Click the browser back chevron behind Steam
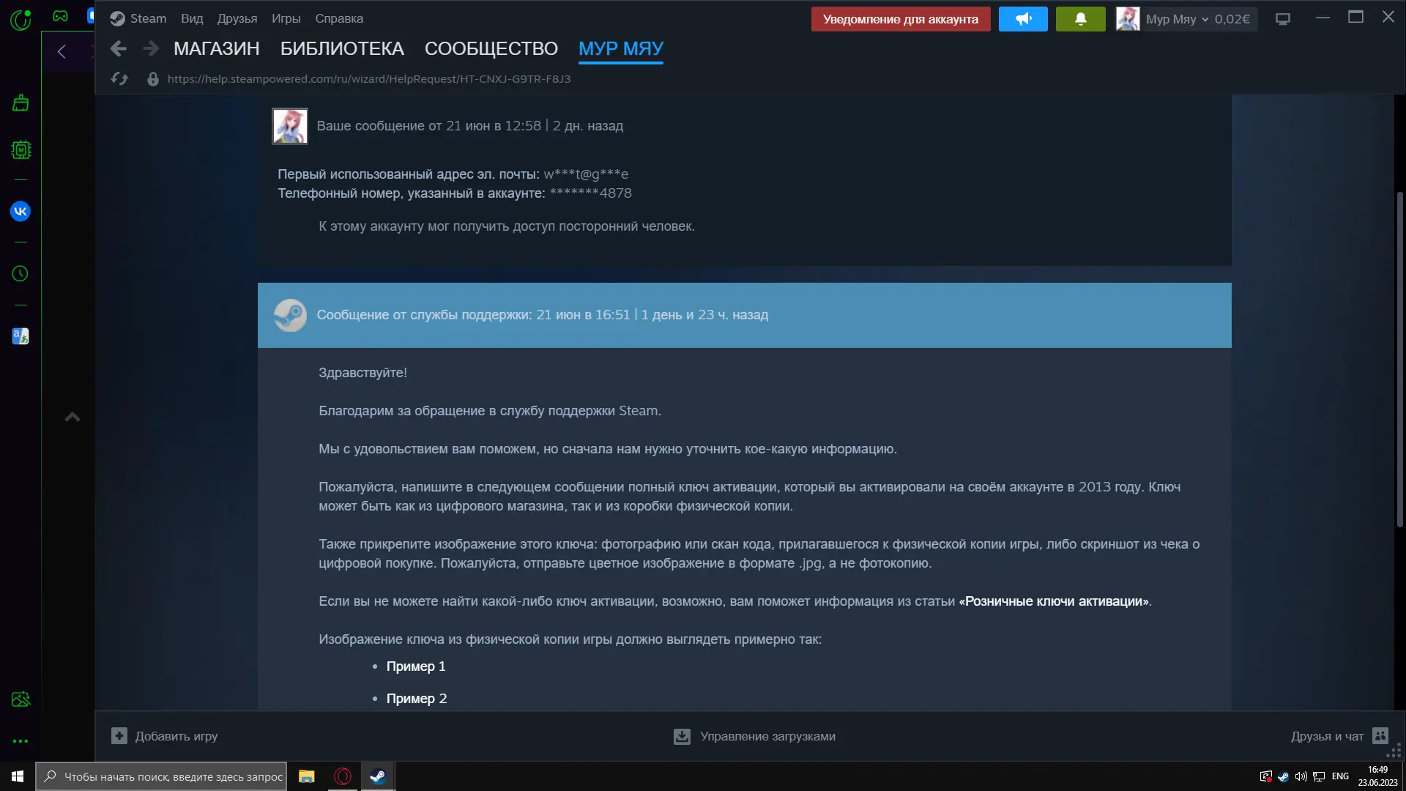Viewport: 1406px width, 791px height. click(x=62, y=51)
